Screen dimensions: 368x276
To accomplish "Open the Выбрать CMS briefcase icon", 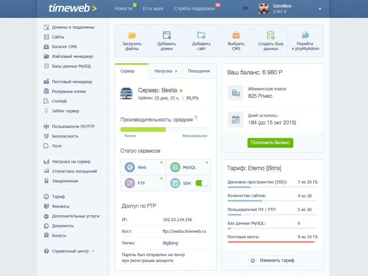I will pyautogui.click(x=236, y=35).
